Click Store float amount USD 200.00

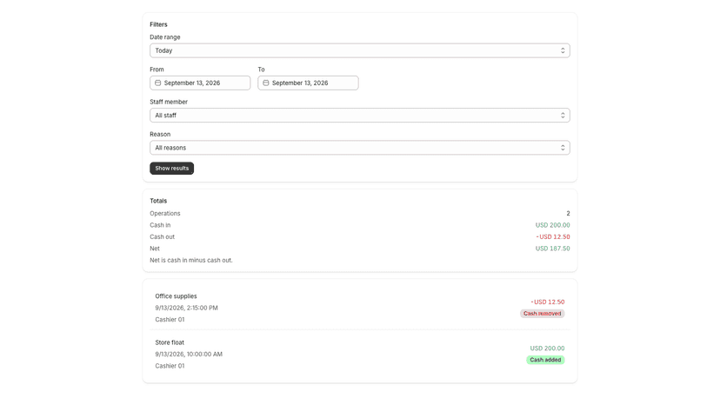[x=547, y=349]
